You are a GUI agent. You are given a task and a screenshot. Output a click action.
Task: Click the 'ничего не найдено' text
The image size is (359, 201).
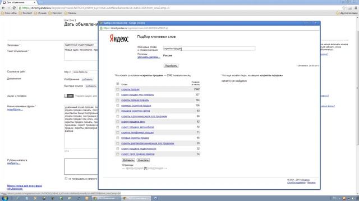[234, 81]
